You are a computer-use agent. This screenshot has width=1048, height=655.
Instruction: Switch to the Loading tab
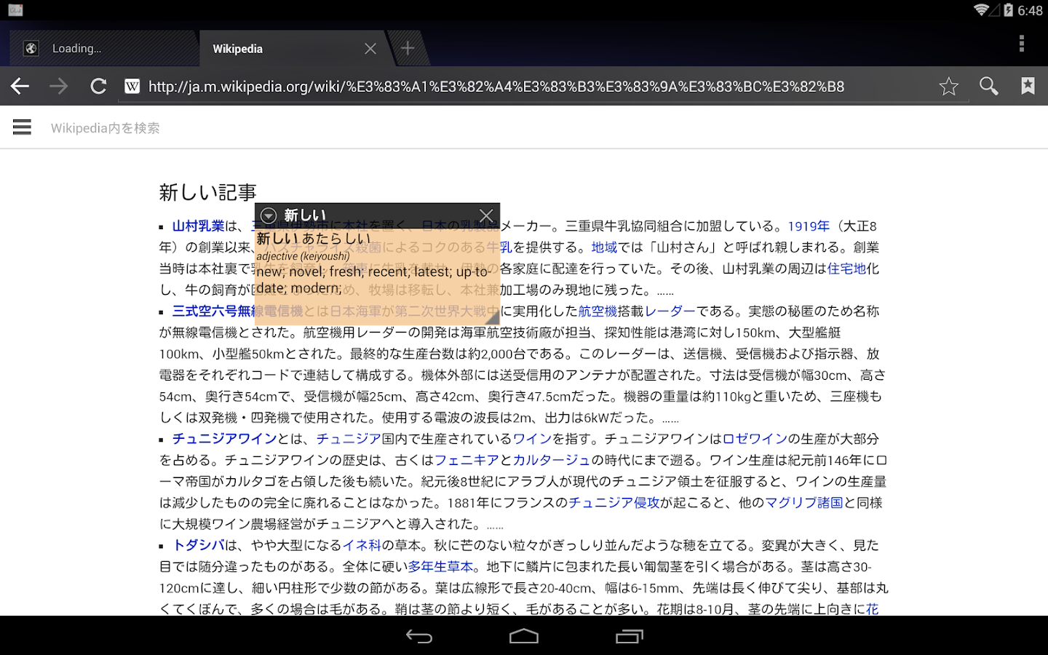coord(102,48)
